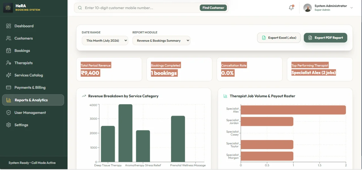This screenshot has height=170, width=362.
Task: Click the trend icon beside Revenue Breakdown
Action: (x=84, y=96)
